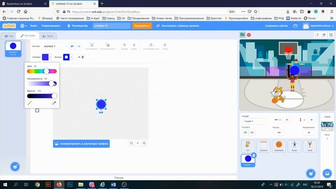The image size is (336, 189).
Task: Open Firefox in the Windows taskbar
Action: pos(59,184)
